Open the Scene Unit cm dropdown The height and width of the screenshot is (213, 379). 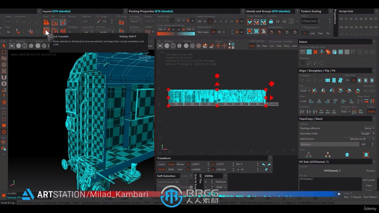(x=88, y=32)
